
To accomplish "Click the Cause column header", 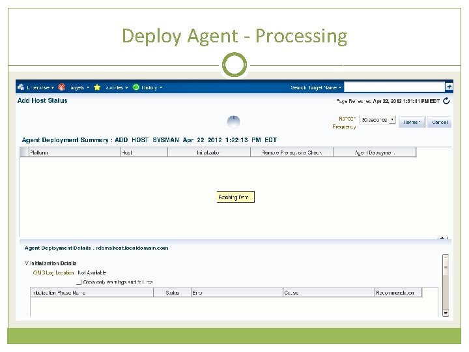I will click(329, 293).
